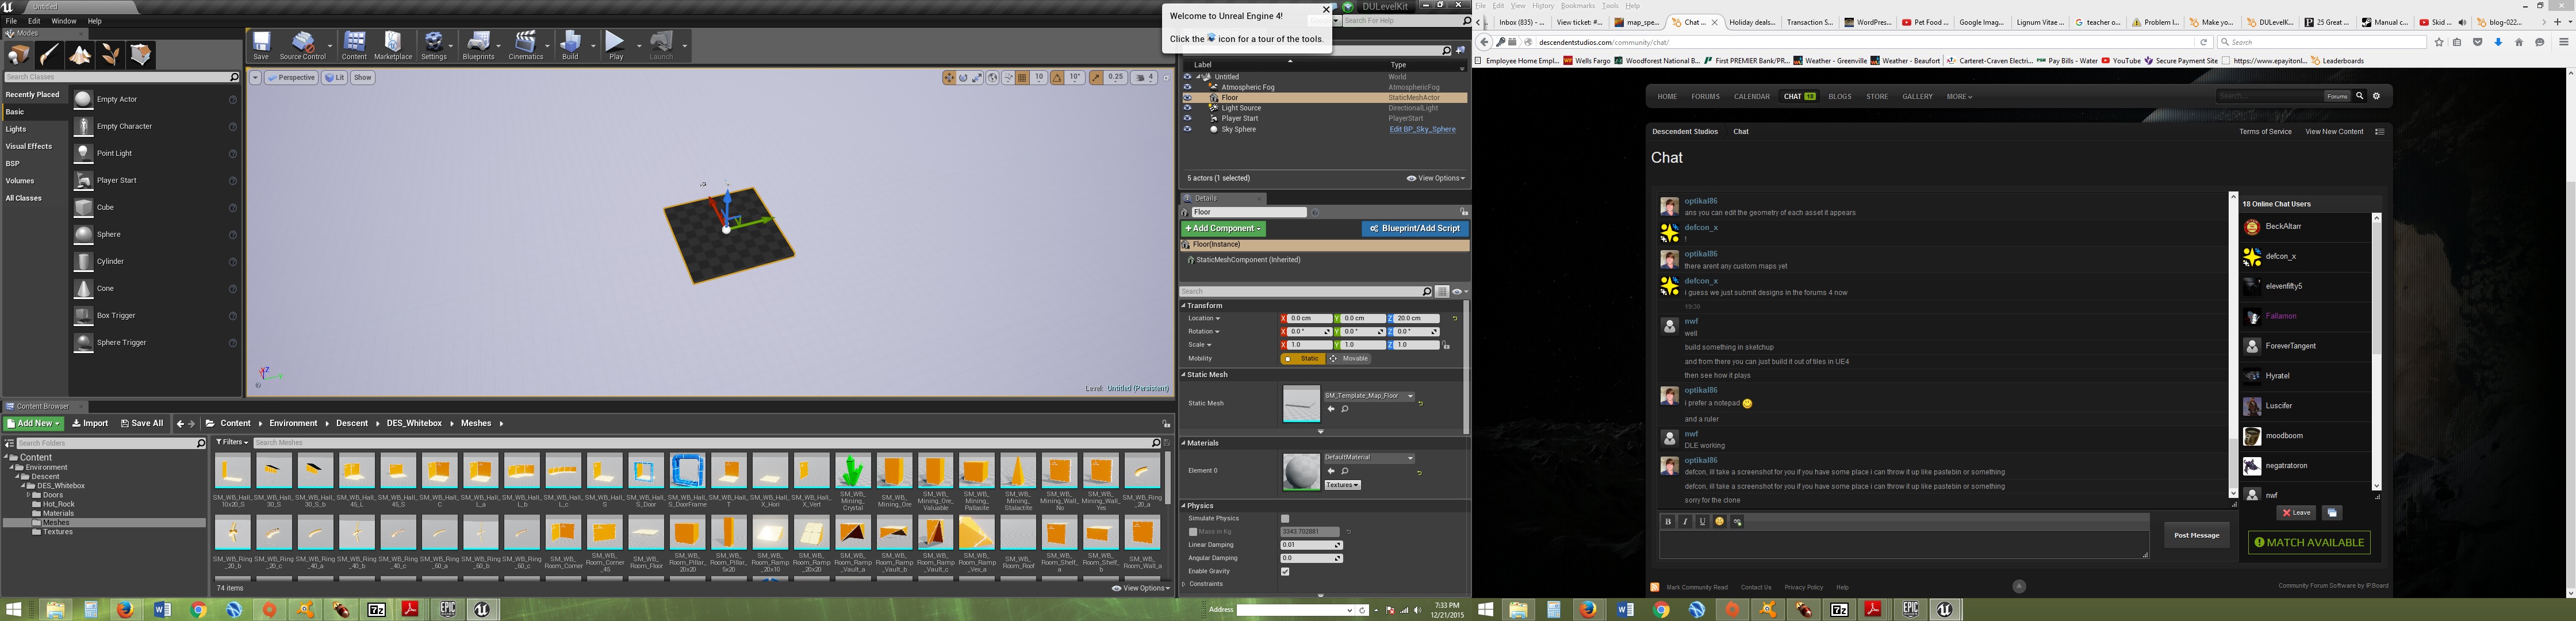Toggle visibility of Player Start actor
2576x621 pixels.
click(1187, 118)
